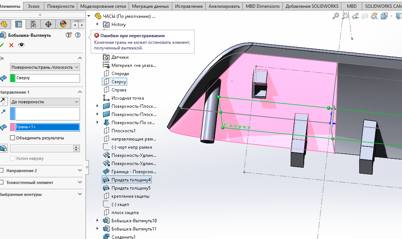Click the green checkmark to accept the extrude
This screenshot has width=402, height=239.
click(2, 45)
